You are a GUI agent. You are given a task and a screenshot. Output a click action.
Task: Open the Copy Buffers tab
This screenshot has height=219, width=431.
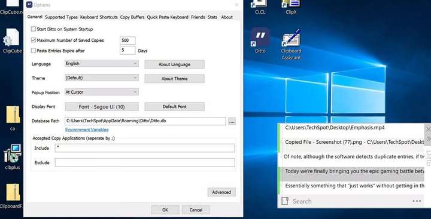(x=132, y=17)
